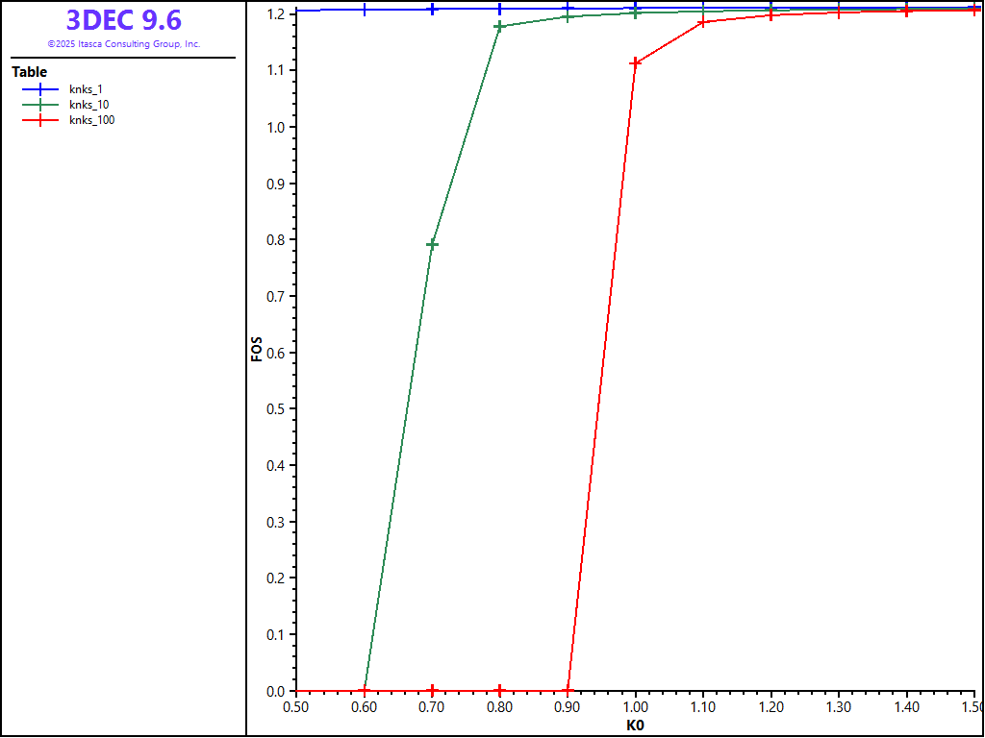Click green data point at K0 0.80
The width and height of the screenshot is (985, 738).
pyautogui.click(x=500, y=26)
